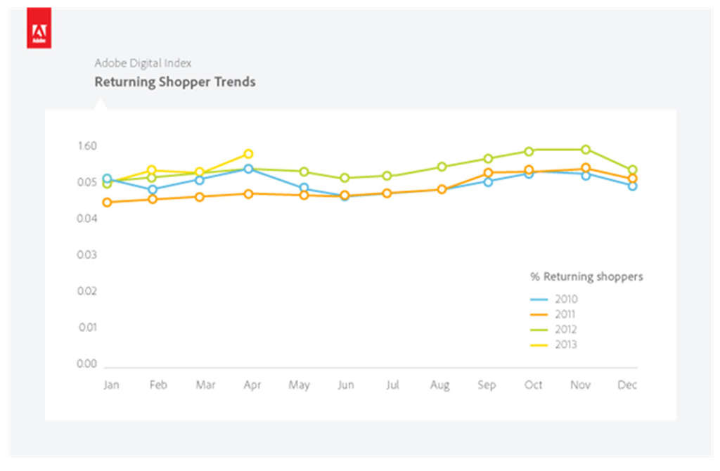Click the green 2012 November data point

point(585,149)
